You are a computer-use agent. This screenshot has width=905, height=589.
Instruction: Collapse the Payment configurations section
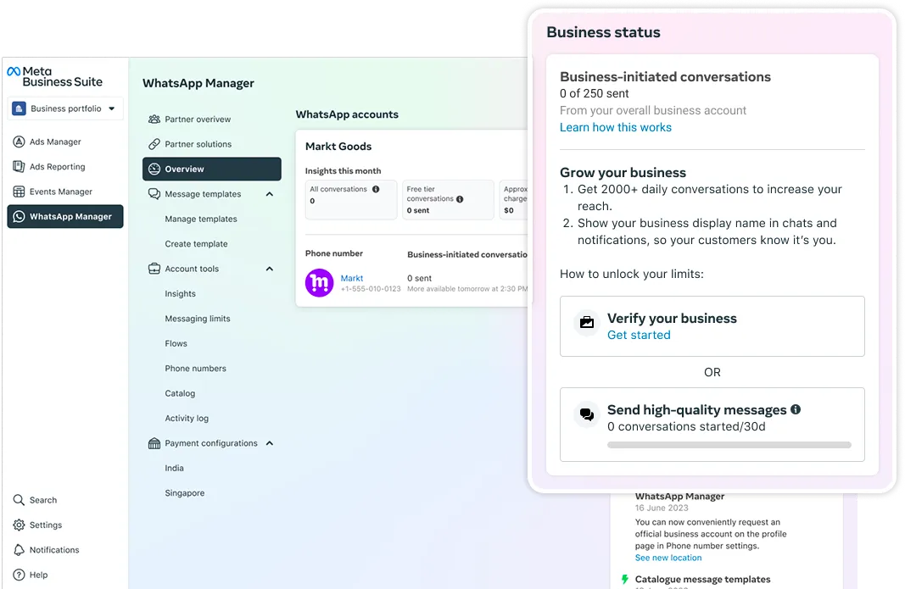(270, 443)
